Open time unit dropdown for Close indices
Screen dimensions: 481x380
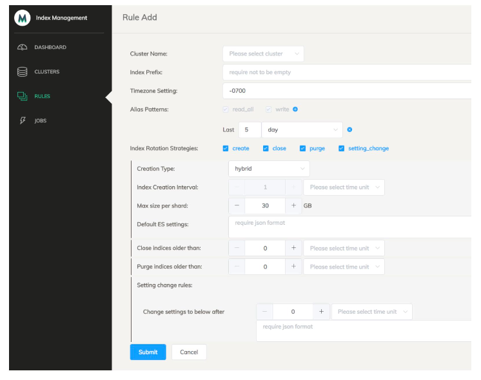click(x=344, y=248)
